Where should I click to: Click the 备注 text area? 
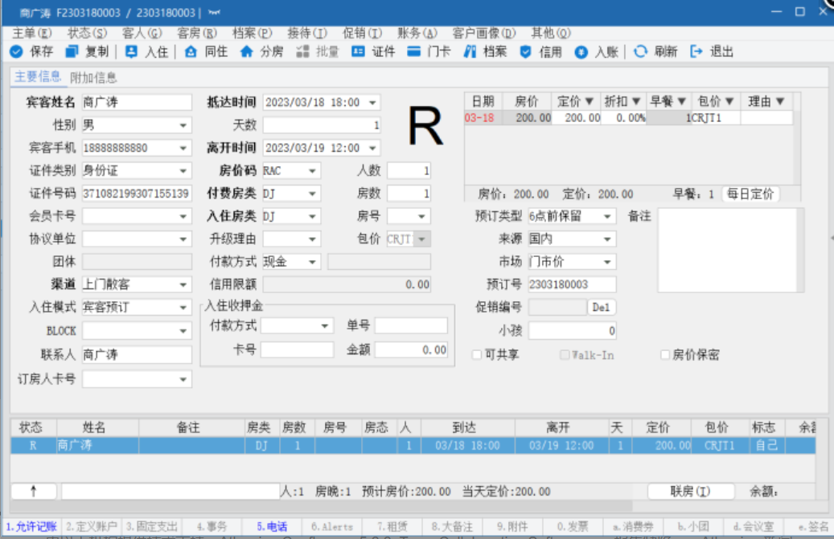pos(728,250)
